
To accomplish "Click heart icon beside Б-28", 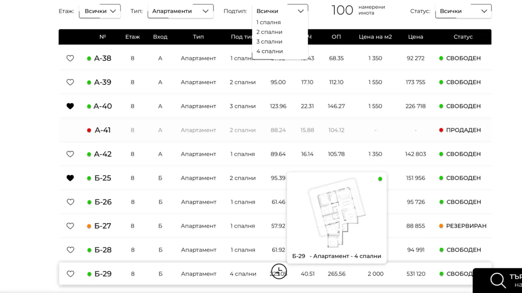I will 70,250.
